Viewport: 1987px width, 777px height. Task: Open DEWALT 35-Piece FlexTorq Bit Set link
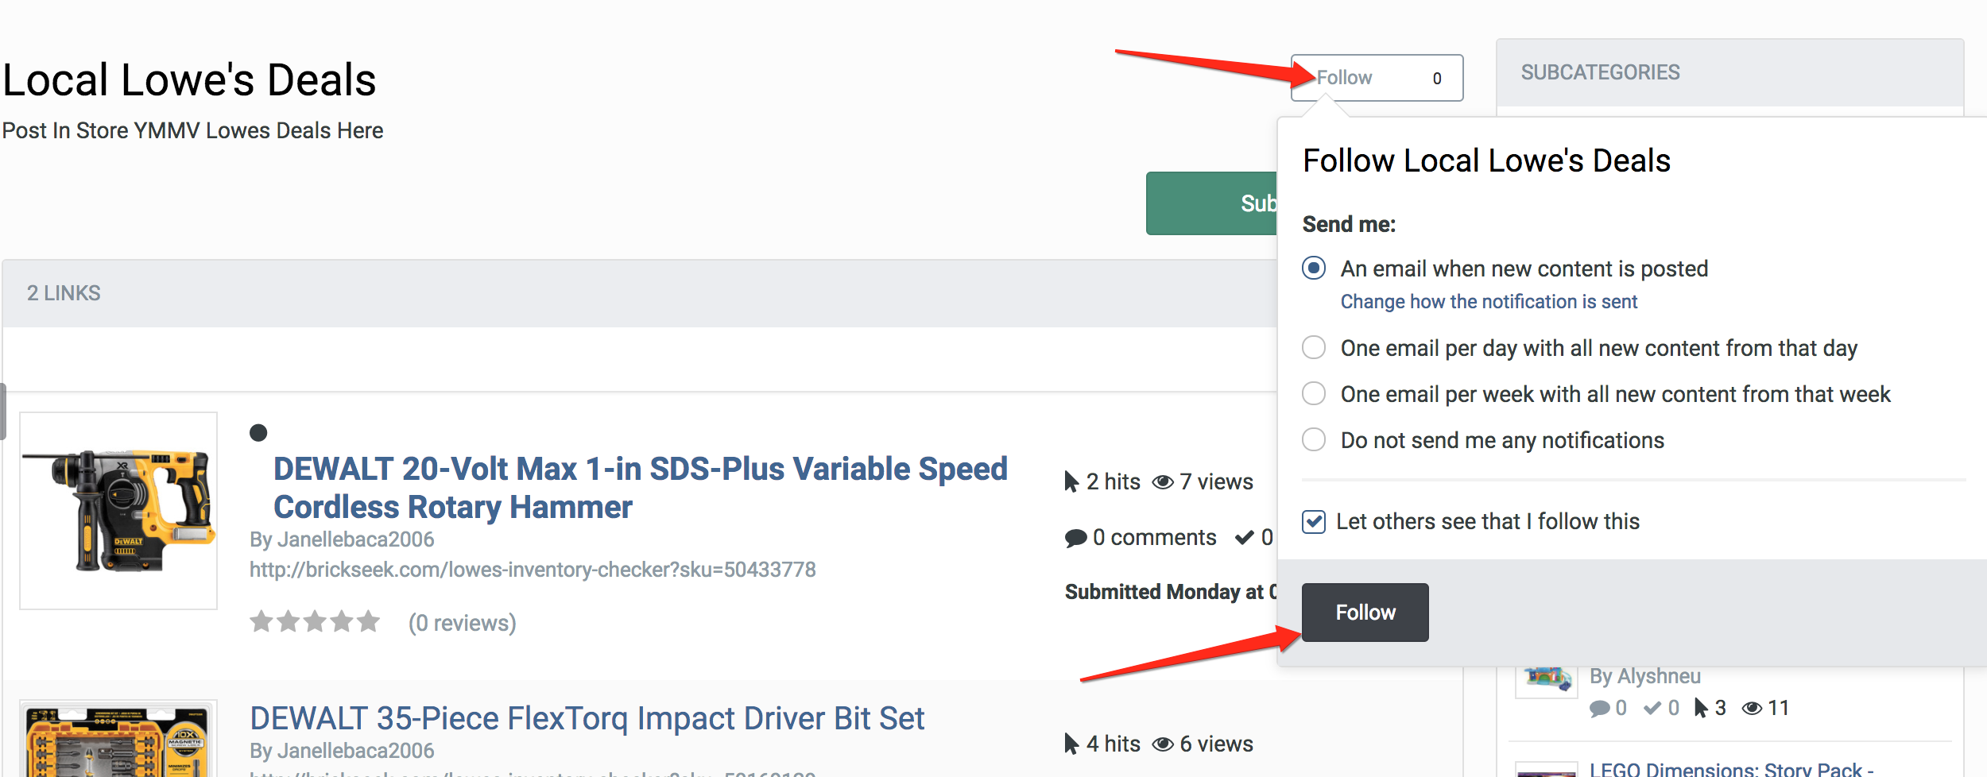tap(587, 718)
